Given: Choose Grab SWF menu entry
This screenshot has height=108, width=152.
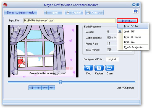Looking at the screenshot, I should 133,32.
